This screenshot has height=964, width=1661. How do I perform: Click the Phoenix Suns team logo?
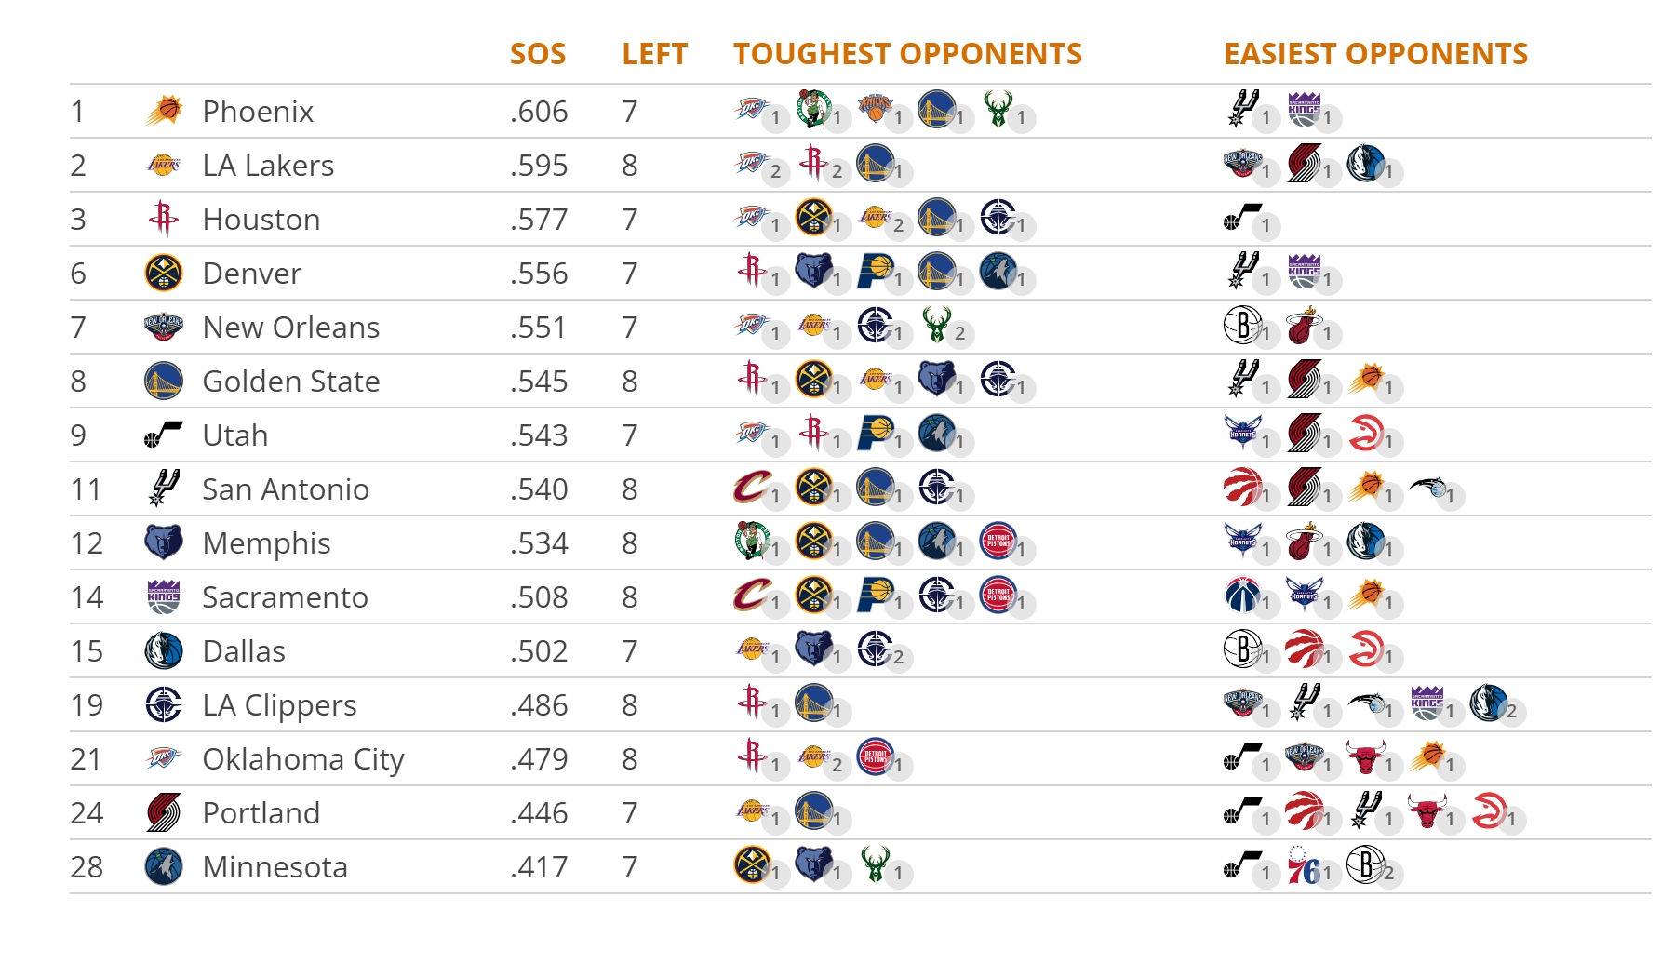(164, 111)
